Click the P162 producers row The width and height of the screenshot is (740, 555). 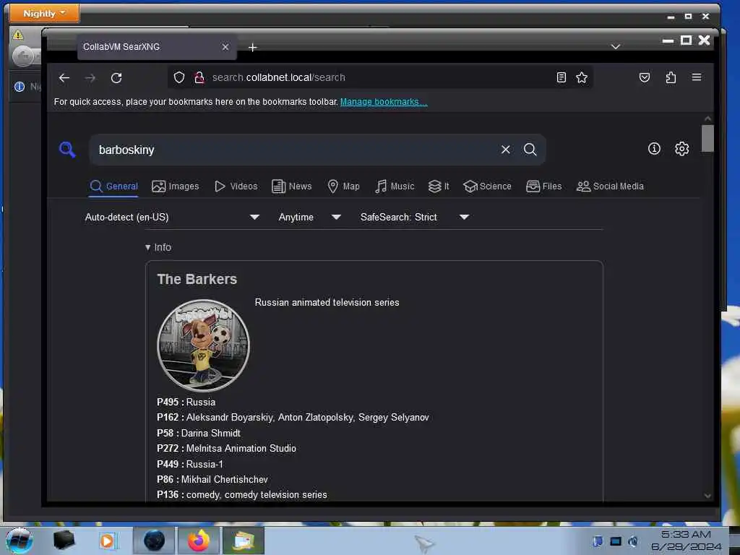[293, 418]
